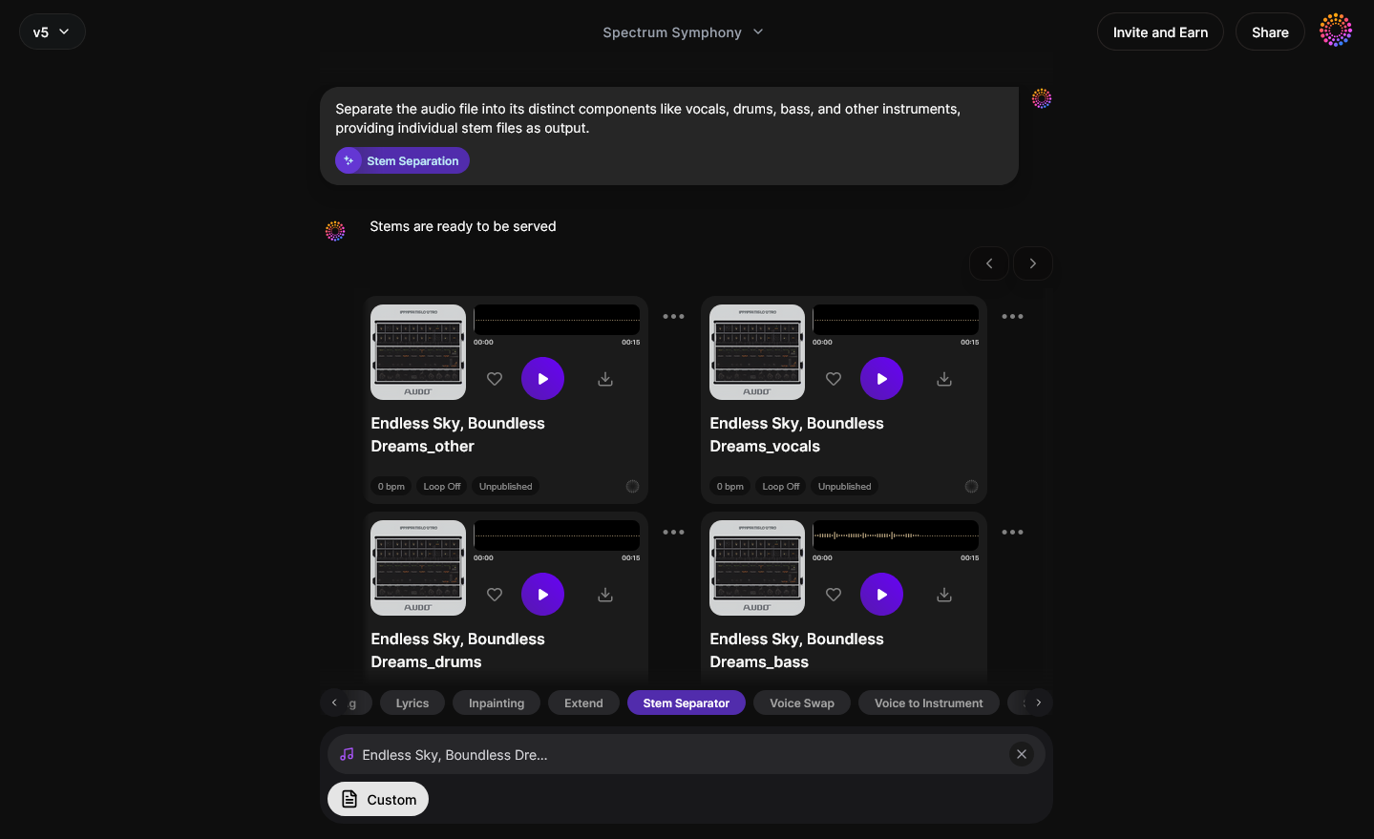Image resolution: width=1374 pixels, height=839 pixels.
Task: Play the Dreams_other stem
Action: click(x=542, y=379)
